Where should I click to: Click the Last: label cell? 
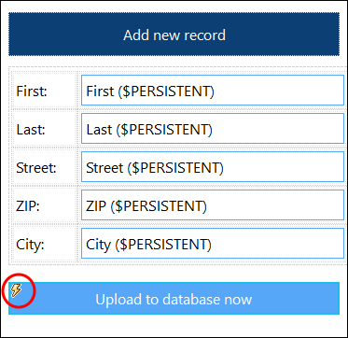tap(44, 129)
